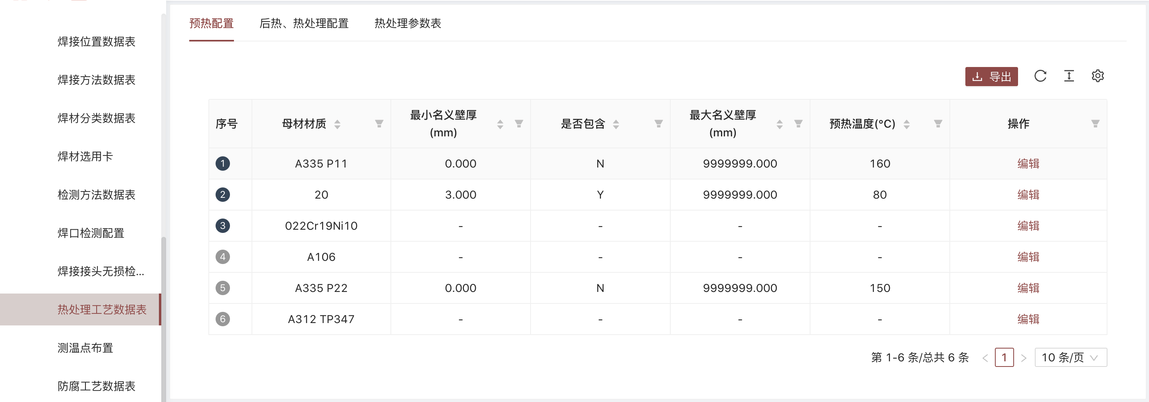Open filter for 操作 column
Screen dimensions: 1149x402
[1095, 124]
